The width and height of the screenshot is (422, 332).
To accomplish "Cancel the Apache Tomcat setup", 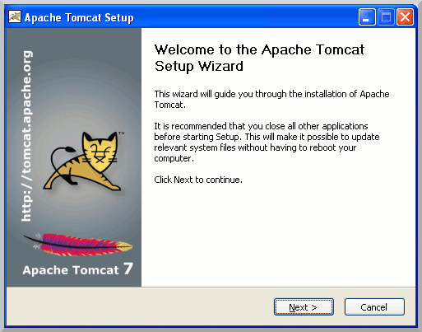I will [x=374, y=307].
